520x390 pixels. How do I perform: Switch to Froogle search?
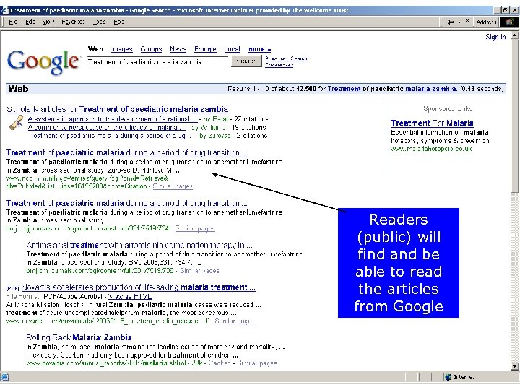click(x=205, y=49)
